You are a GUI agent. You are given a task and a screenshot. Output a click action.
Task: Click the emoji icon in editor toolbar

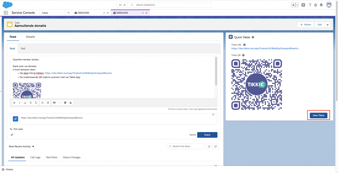pyautogui.click(x=65, y=103)
